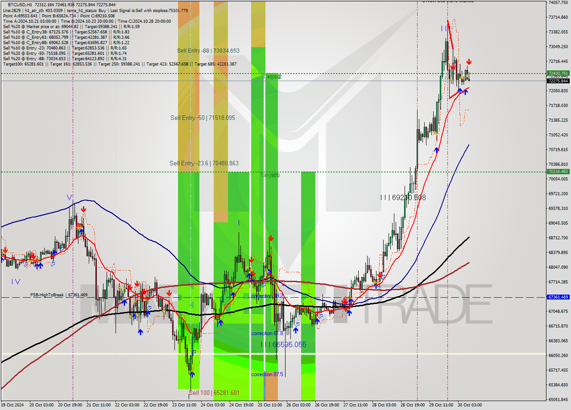The width and height of the screenshot is (571, 410).
Task: Click the 'Sell %10 @ C_Entry38: 67125.576' row
Action: point(66,32)
